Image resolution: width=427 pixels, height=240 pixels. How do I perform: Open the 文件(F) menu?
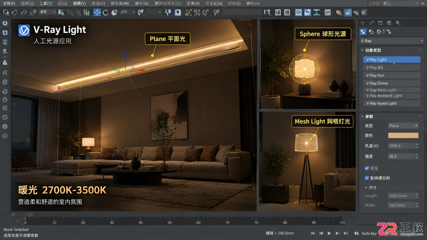coord(9,3)
